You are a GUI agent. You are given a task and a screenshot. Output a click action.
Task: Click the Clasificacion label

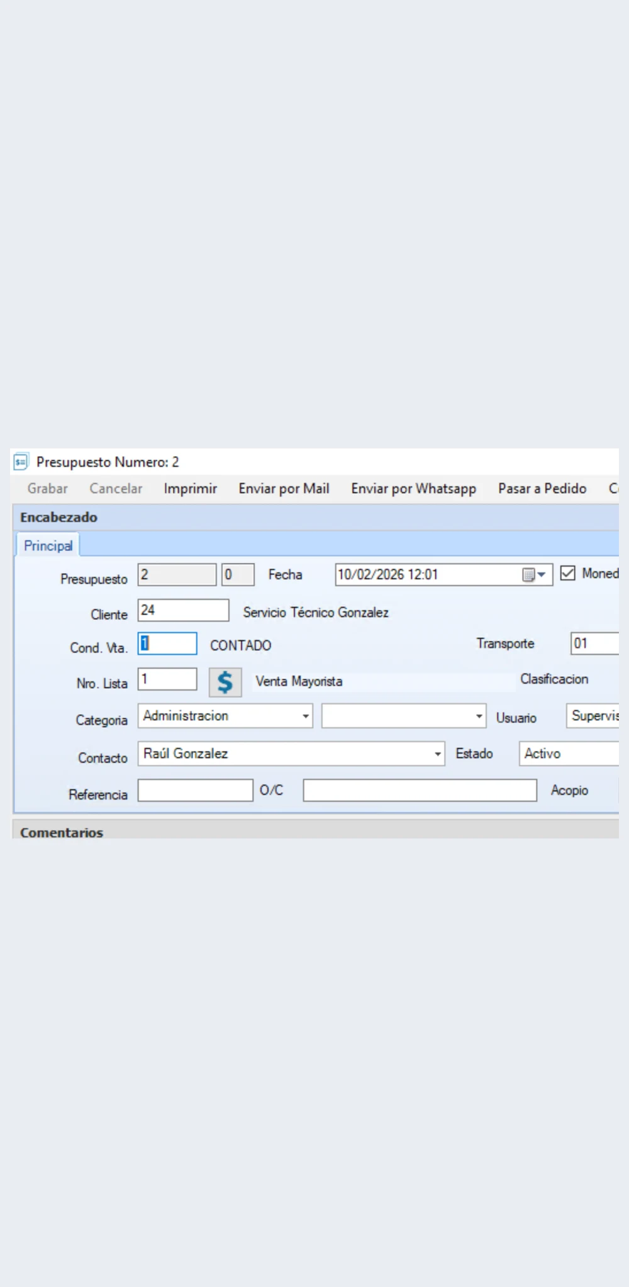click(554, 679)
